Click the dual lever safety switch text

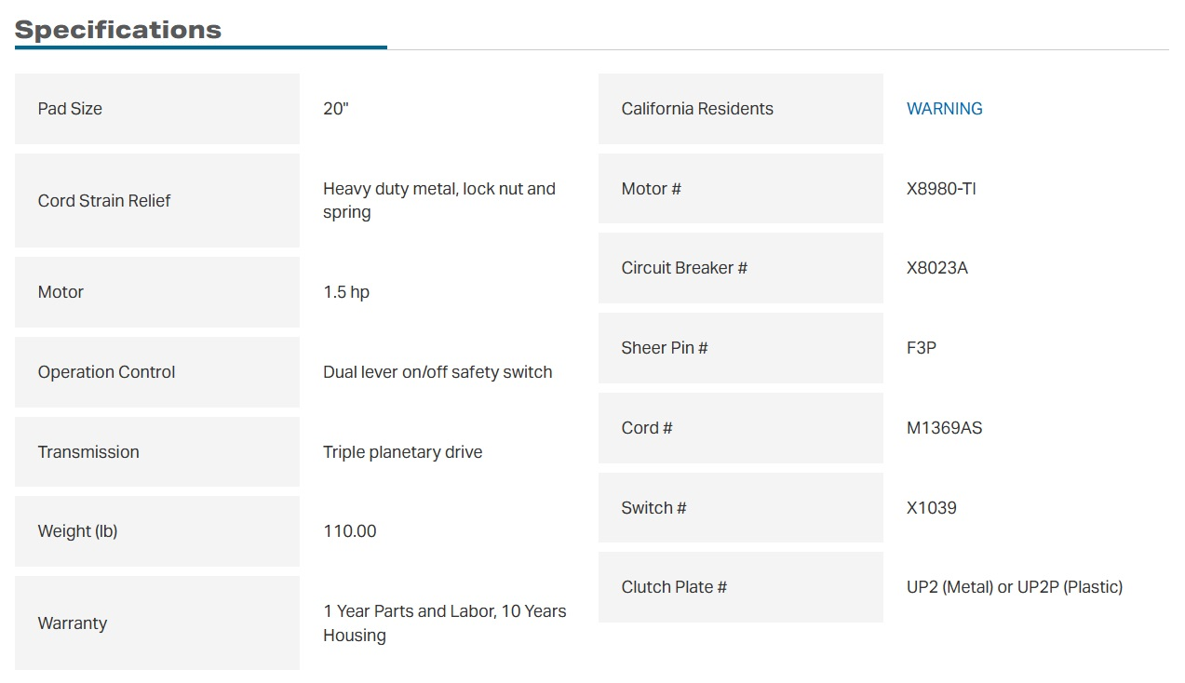pyautogui.click(x=438, y=372)
